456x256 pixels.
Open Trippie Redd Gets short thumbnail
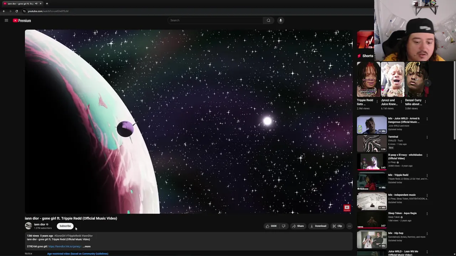(368, 80)
